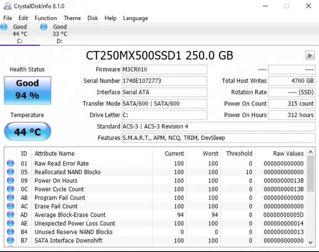Click the CrystalDiskInfo title bar icon
The image size is (319, 252).
8,6
